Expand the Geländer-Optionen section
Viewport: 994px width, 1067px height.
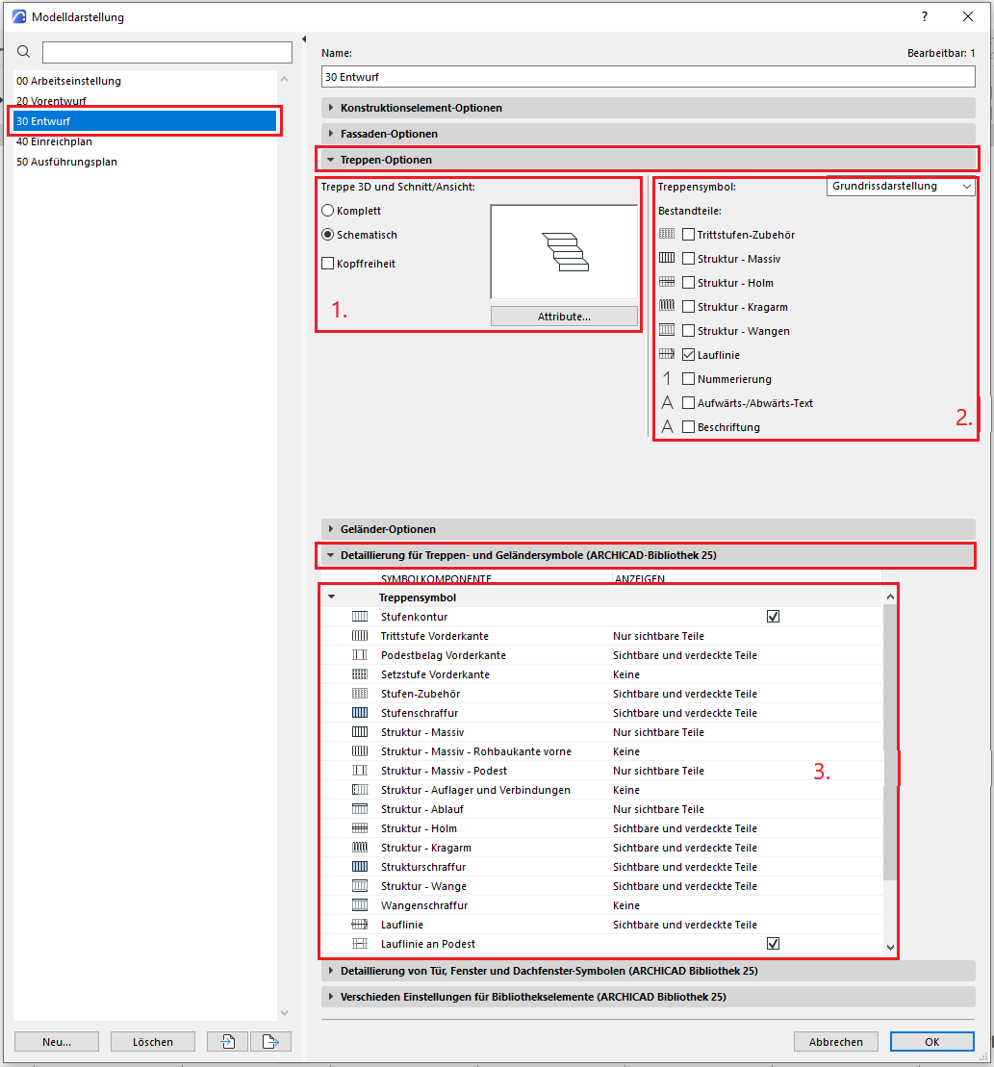(388, 529)
